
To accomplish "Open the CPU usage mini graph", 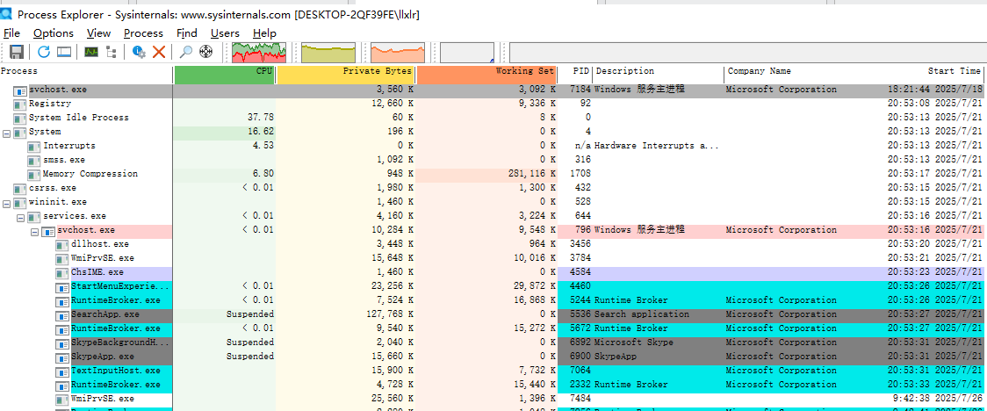I will (259, 53).
